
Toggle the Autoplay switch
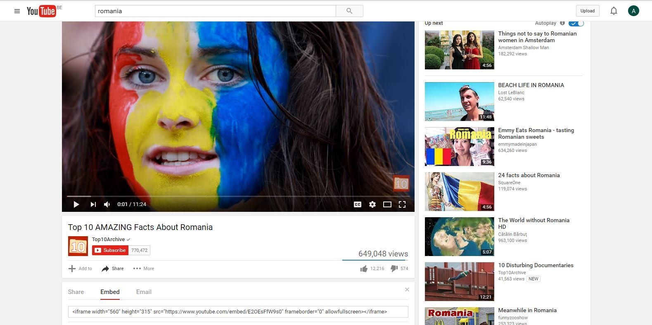pyautogui.click(x=576, y=23)
